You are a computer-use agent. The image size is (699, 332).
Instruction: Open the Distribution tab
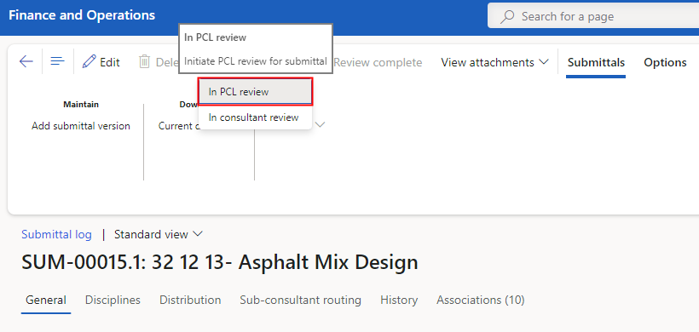click(x=190, y=301)
